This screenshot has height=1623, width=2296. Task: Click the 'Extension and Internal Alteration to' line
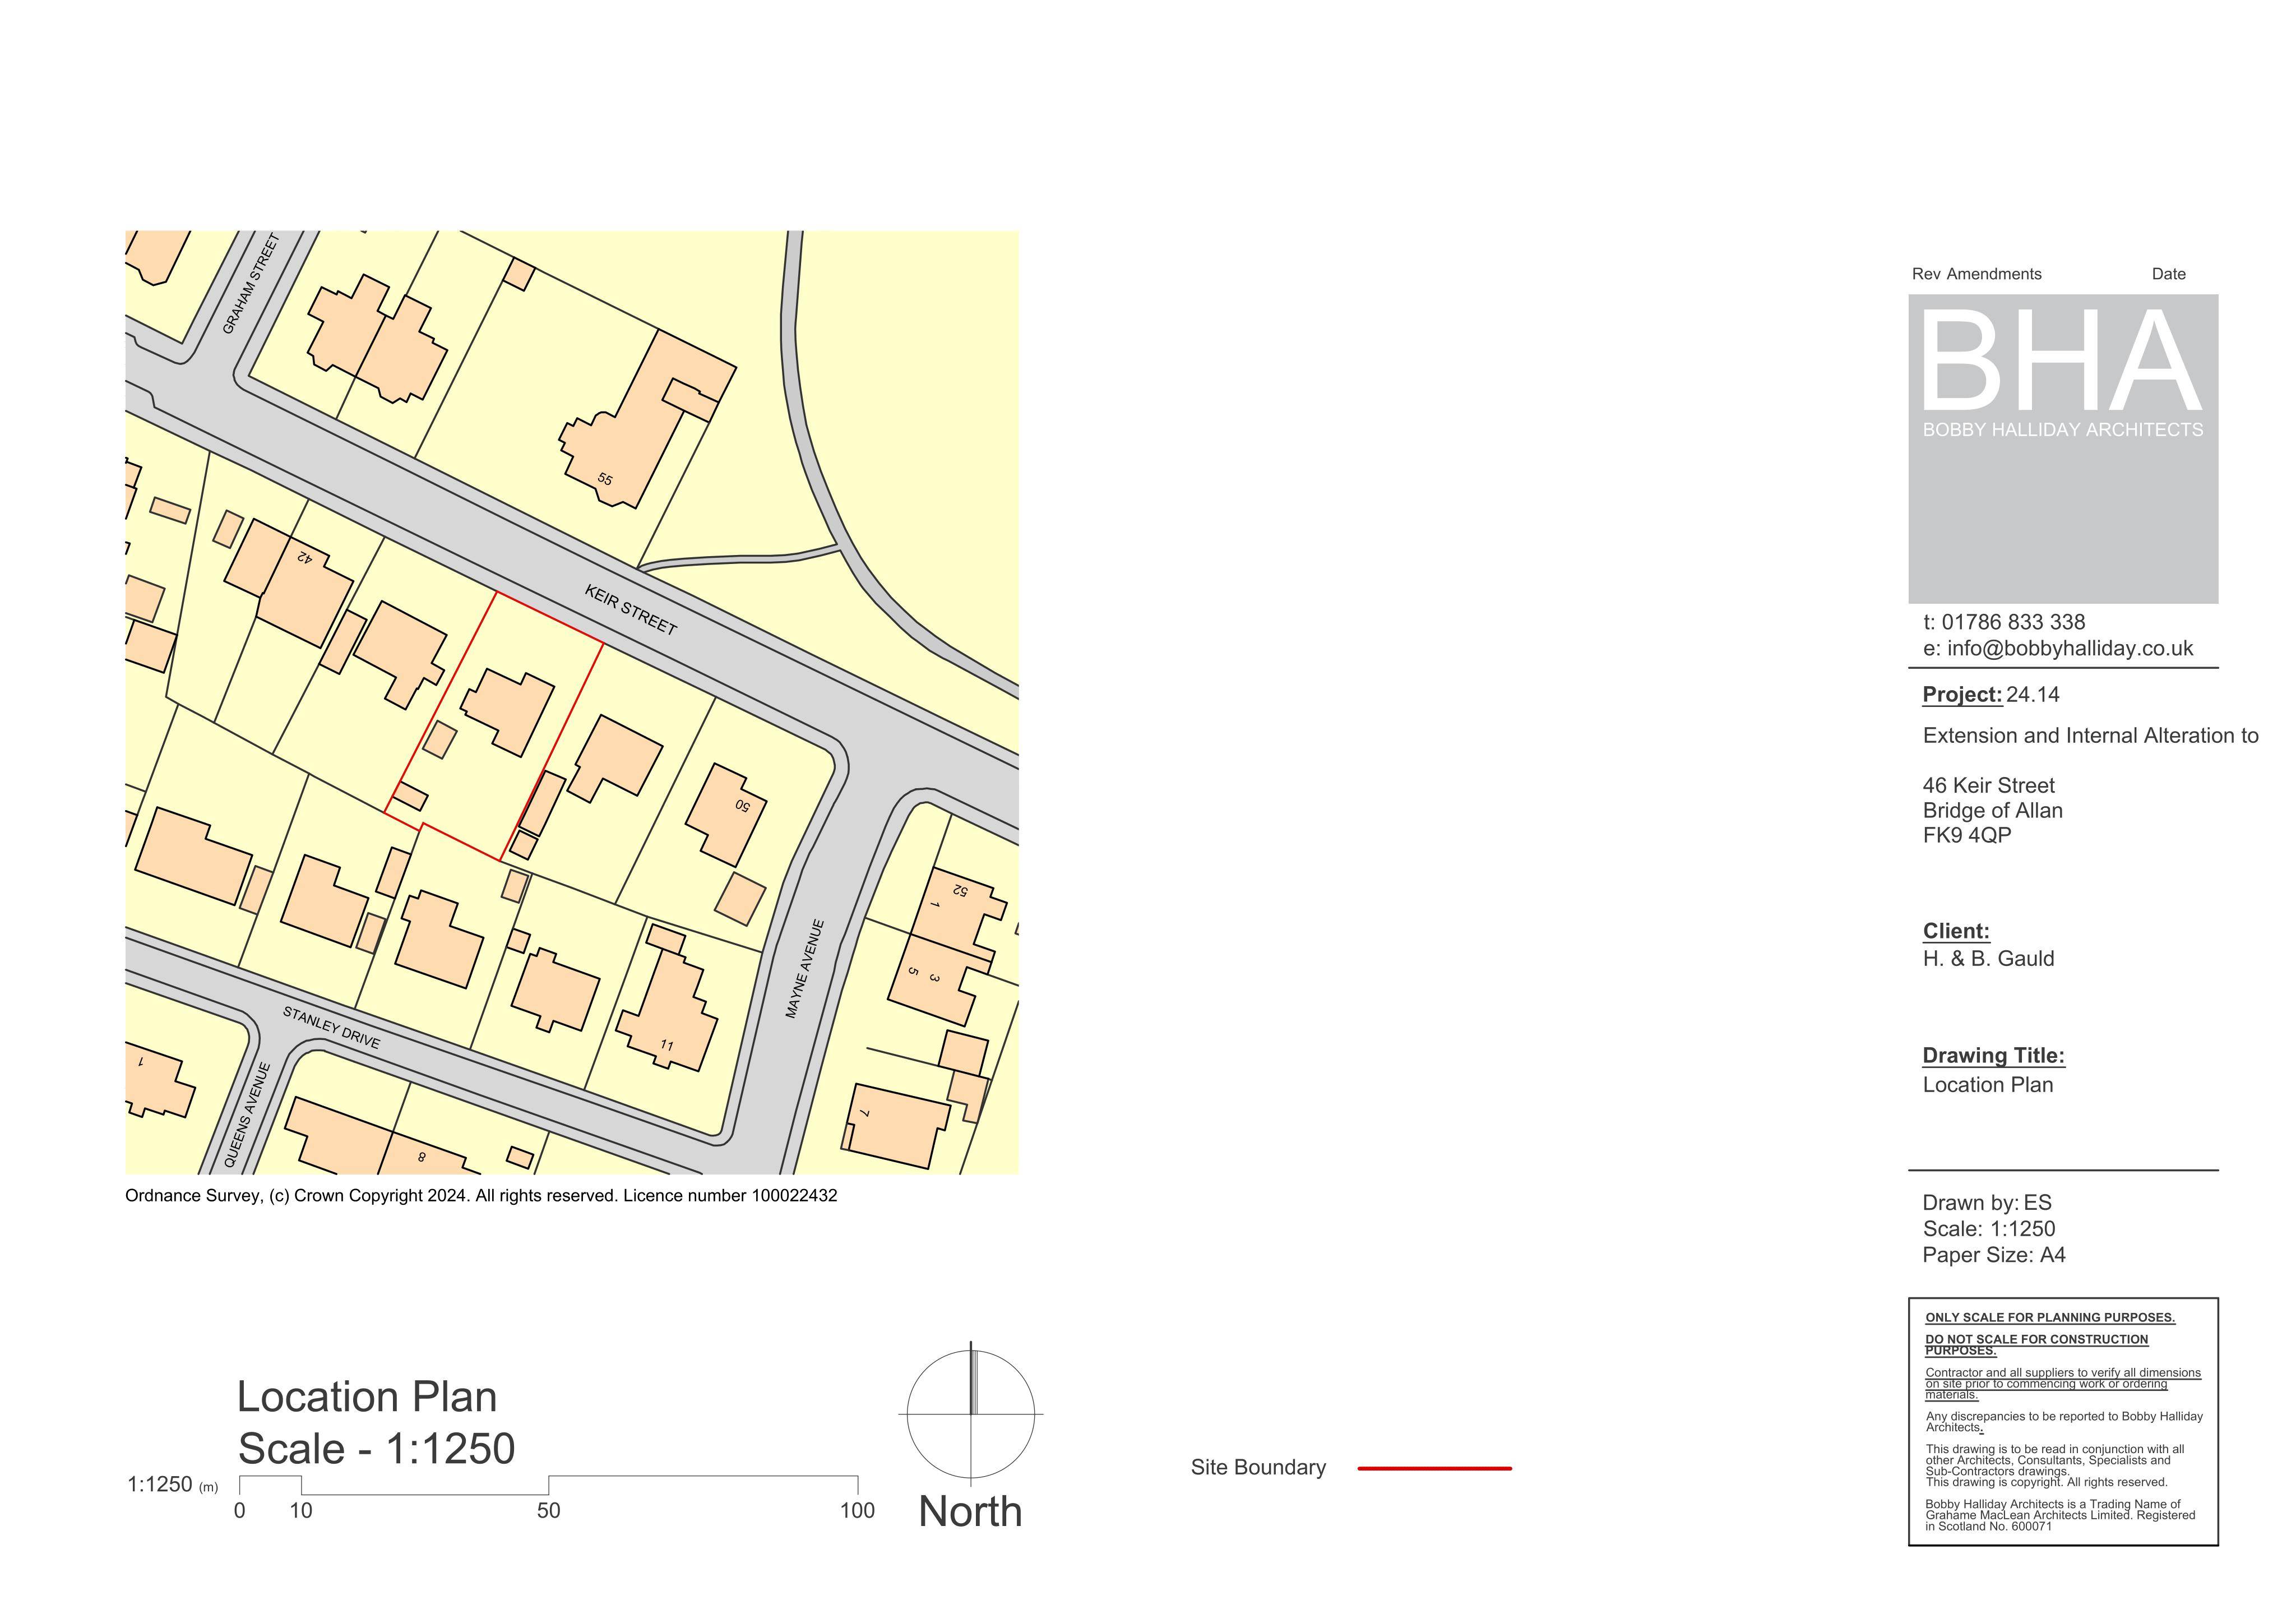pos(2090,736)
